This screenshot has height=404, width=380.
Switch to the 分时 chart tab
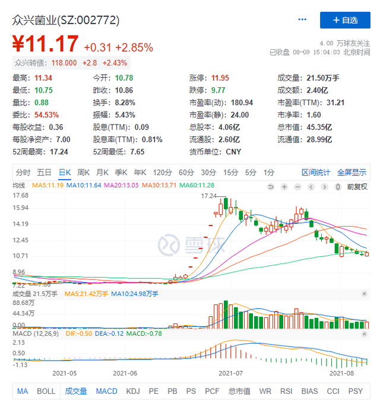(23, 173)
